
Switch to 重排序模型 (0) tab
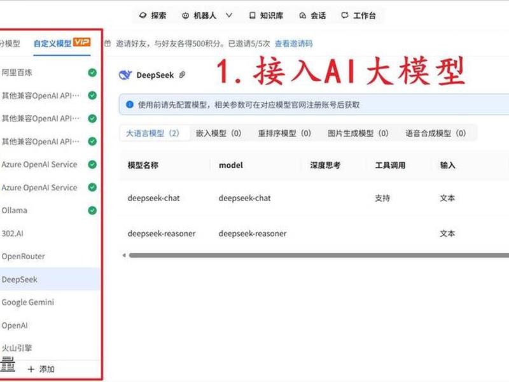(x=284, y=133)
